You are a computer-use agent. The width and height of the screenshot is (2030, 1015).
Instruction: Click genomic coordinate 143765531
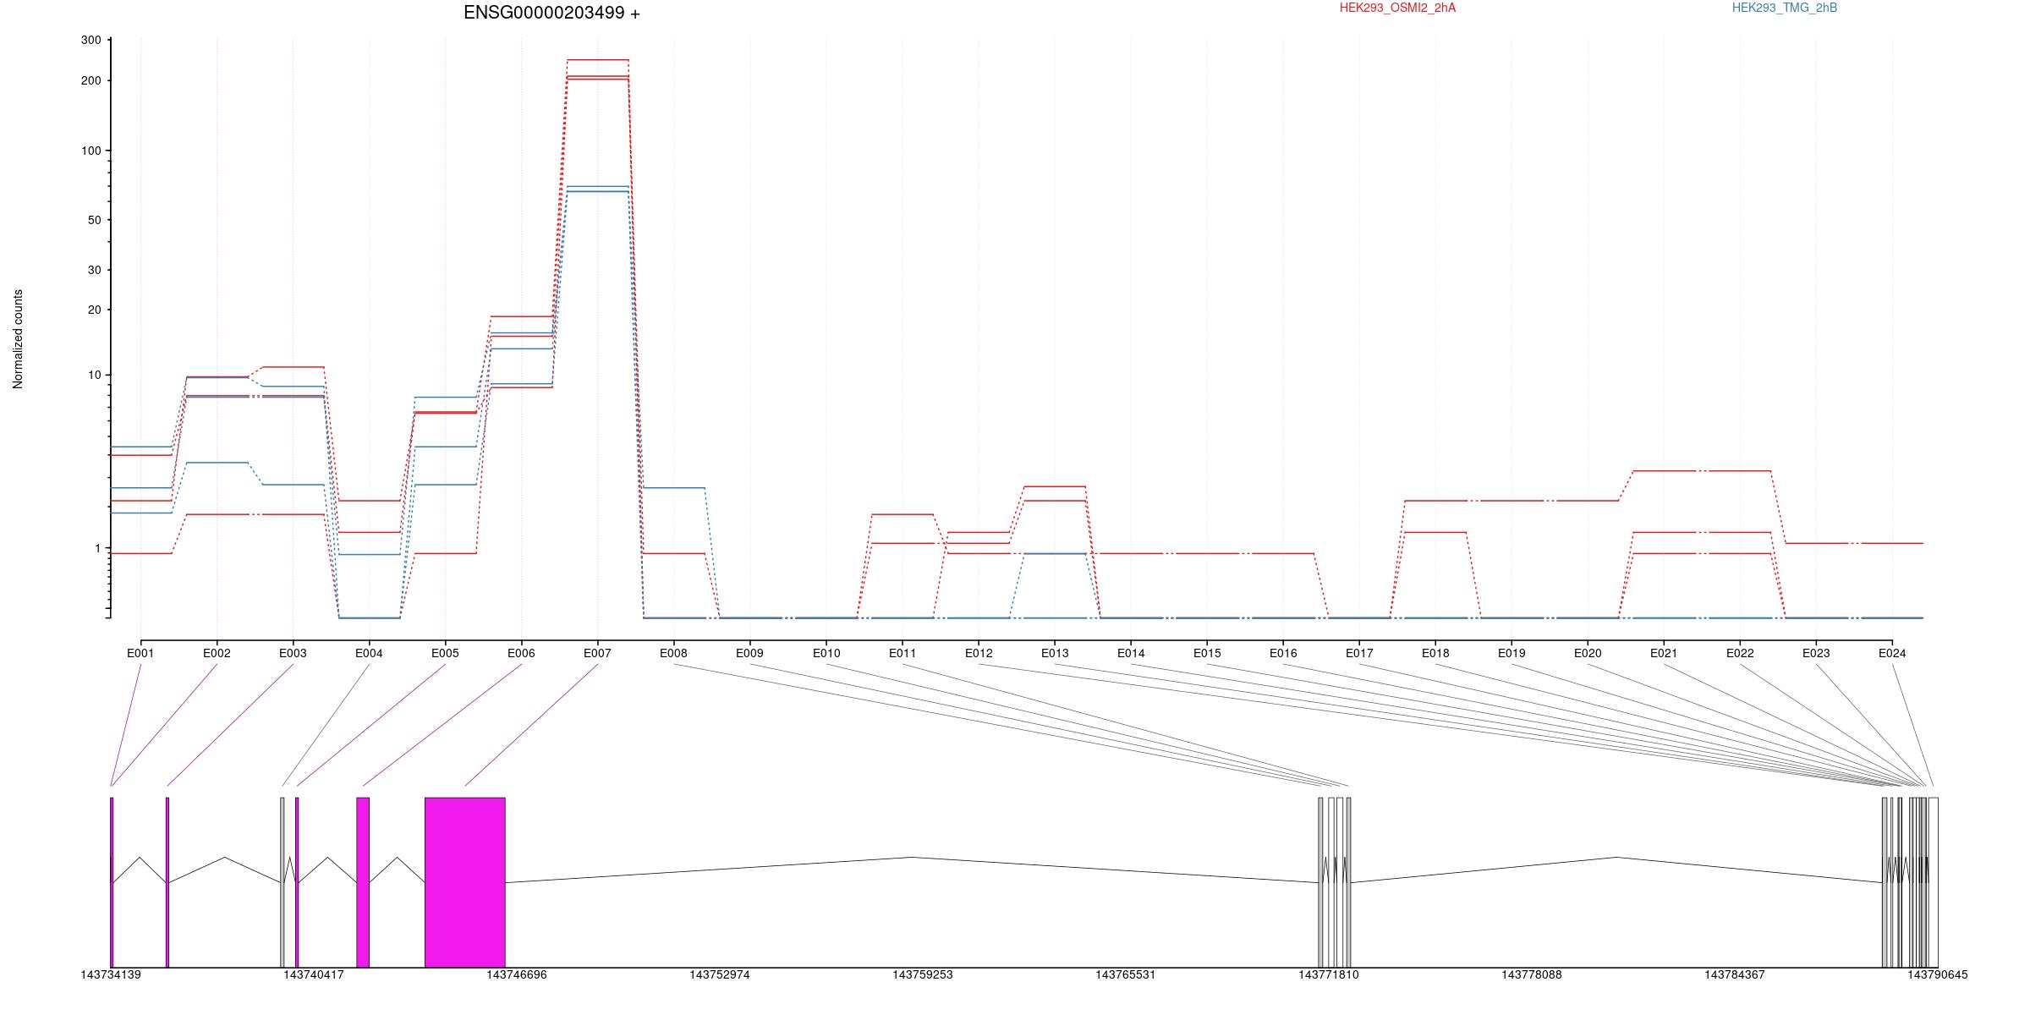[x=1126, y=974]
